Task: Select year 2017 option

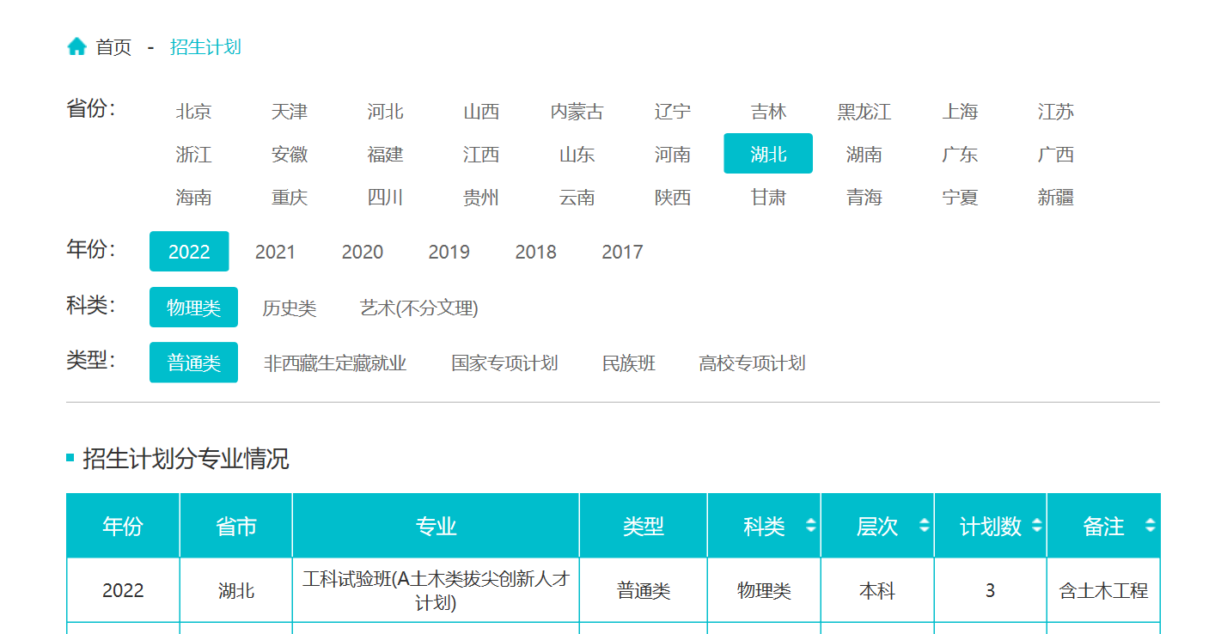Action: (x=622, y=252)
